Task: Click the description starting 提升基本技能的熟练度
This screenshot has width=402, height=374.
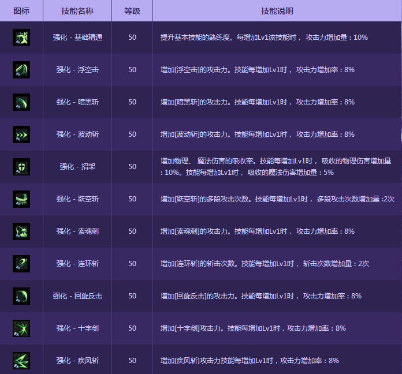Action: click(264, 38)
